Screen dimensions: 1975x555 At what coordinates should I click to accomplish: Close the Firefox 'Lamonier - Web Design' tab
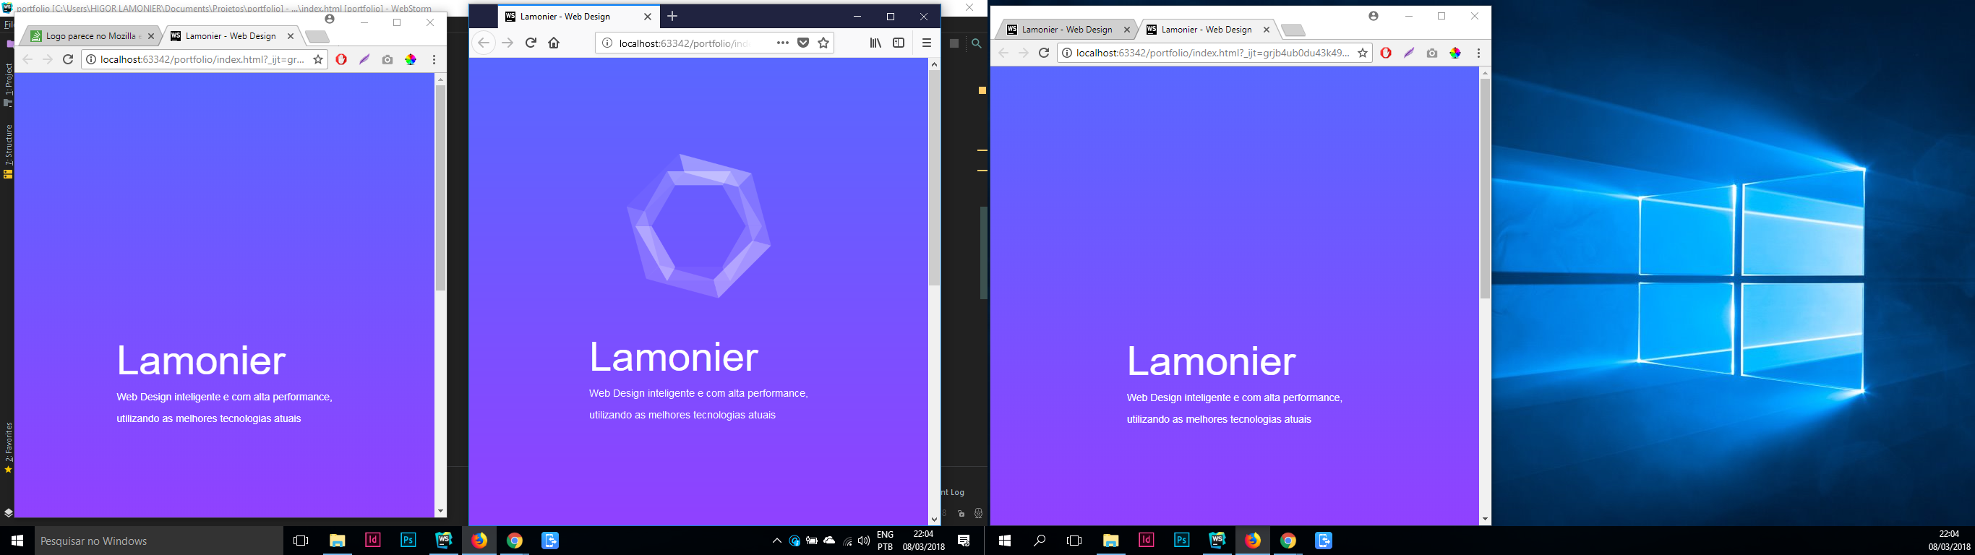tap(648, 16)
